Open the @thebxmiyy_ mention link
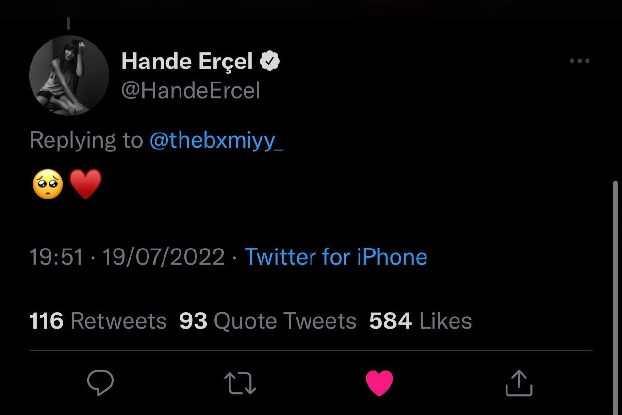The image size is (622, 415). (216, 140)
